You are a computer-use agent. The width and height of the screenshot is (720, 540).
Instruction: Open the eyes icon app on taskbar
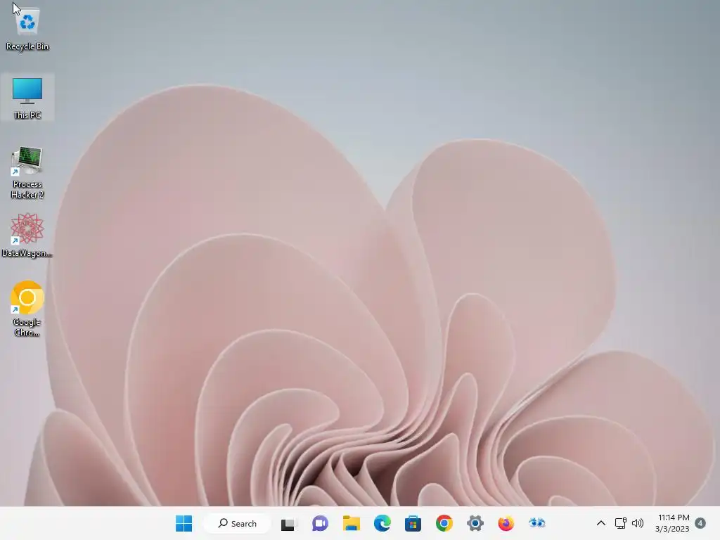point(536,523)
